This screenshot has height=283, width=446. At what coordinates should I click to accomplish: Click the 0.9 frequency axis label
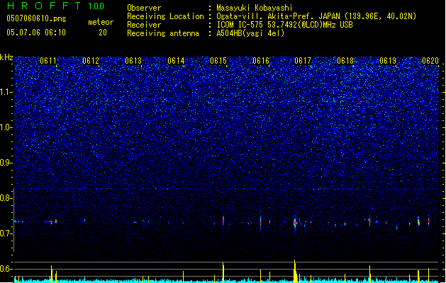point(6,163)
